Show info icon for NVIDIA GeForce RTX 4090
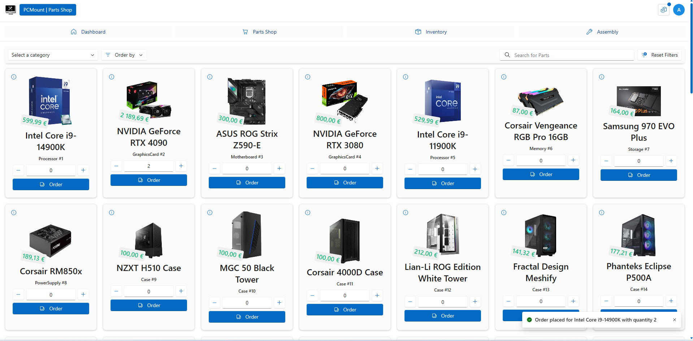The width and height of the screenshot is (693, 341). (112, 77)
